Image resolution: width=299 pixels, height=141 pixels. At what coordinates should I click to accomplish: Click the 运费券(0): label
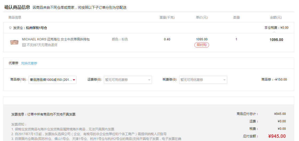click(x=95, y=80)
